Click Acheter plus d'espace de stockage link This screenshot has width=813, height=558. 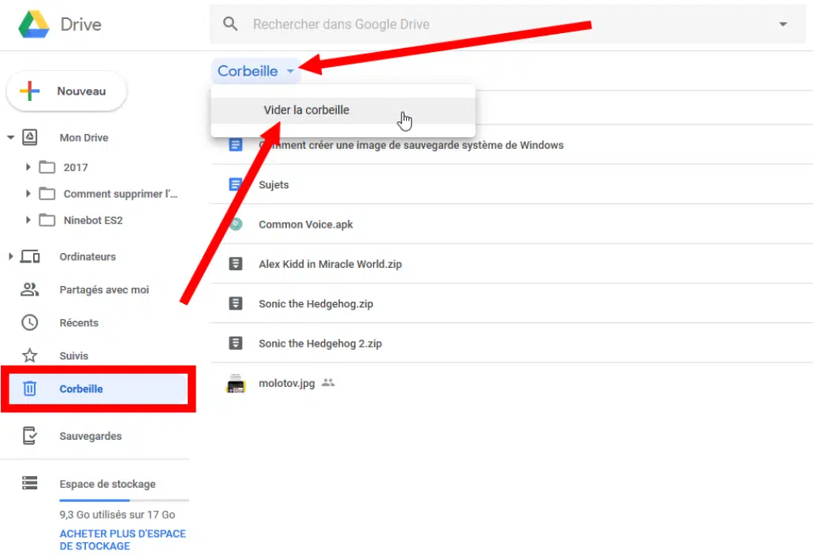coord(122,540)
